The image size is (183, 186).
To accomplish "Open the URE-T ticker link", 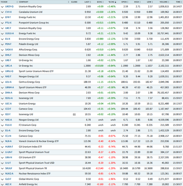I will [x=8, y=60].
